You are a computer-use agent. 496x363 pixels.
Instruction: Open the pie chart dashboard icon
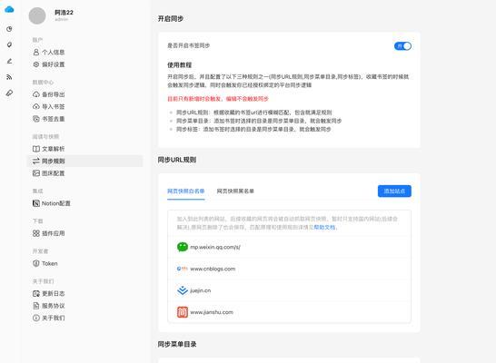click(9, 29)
